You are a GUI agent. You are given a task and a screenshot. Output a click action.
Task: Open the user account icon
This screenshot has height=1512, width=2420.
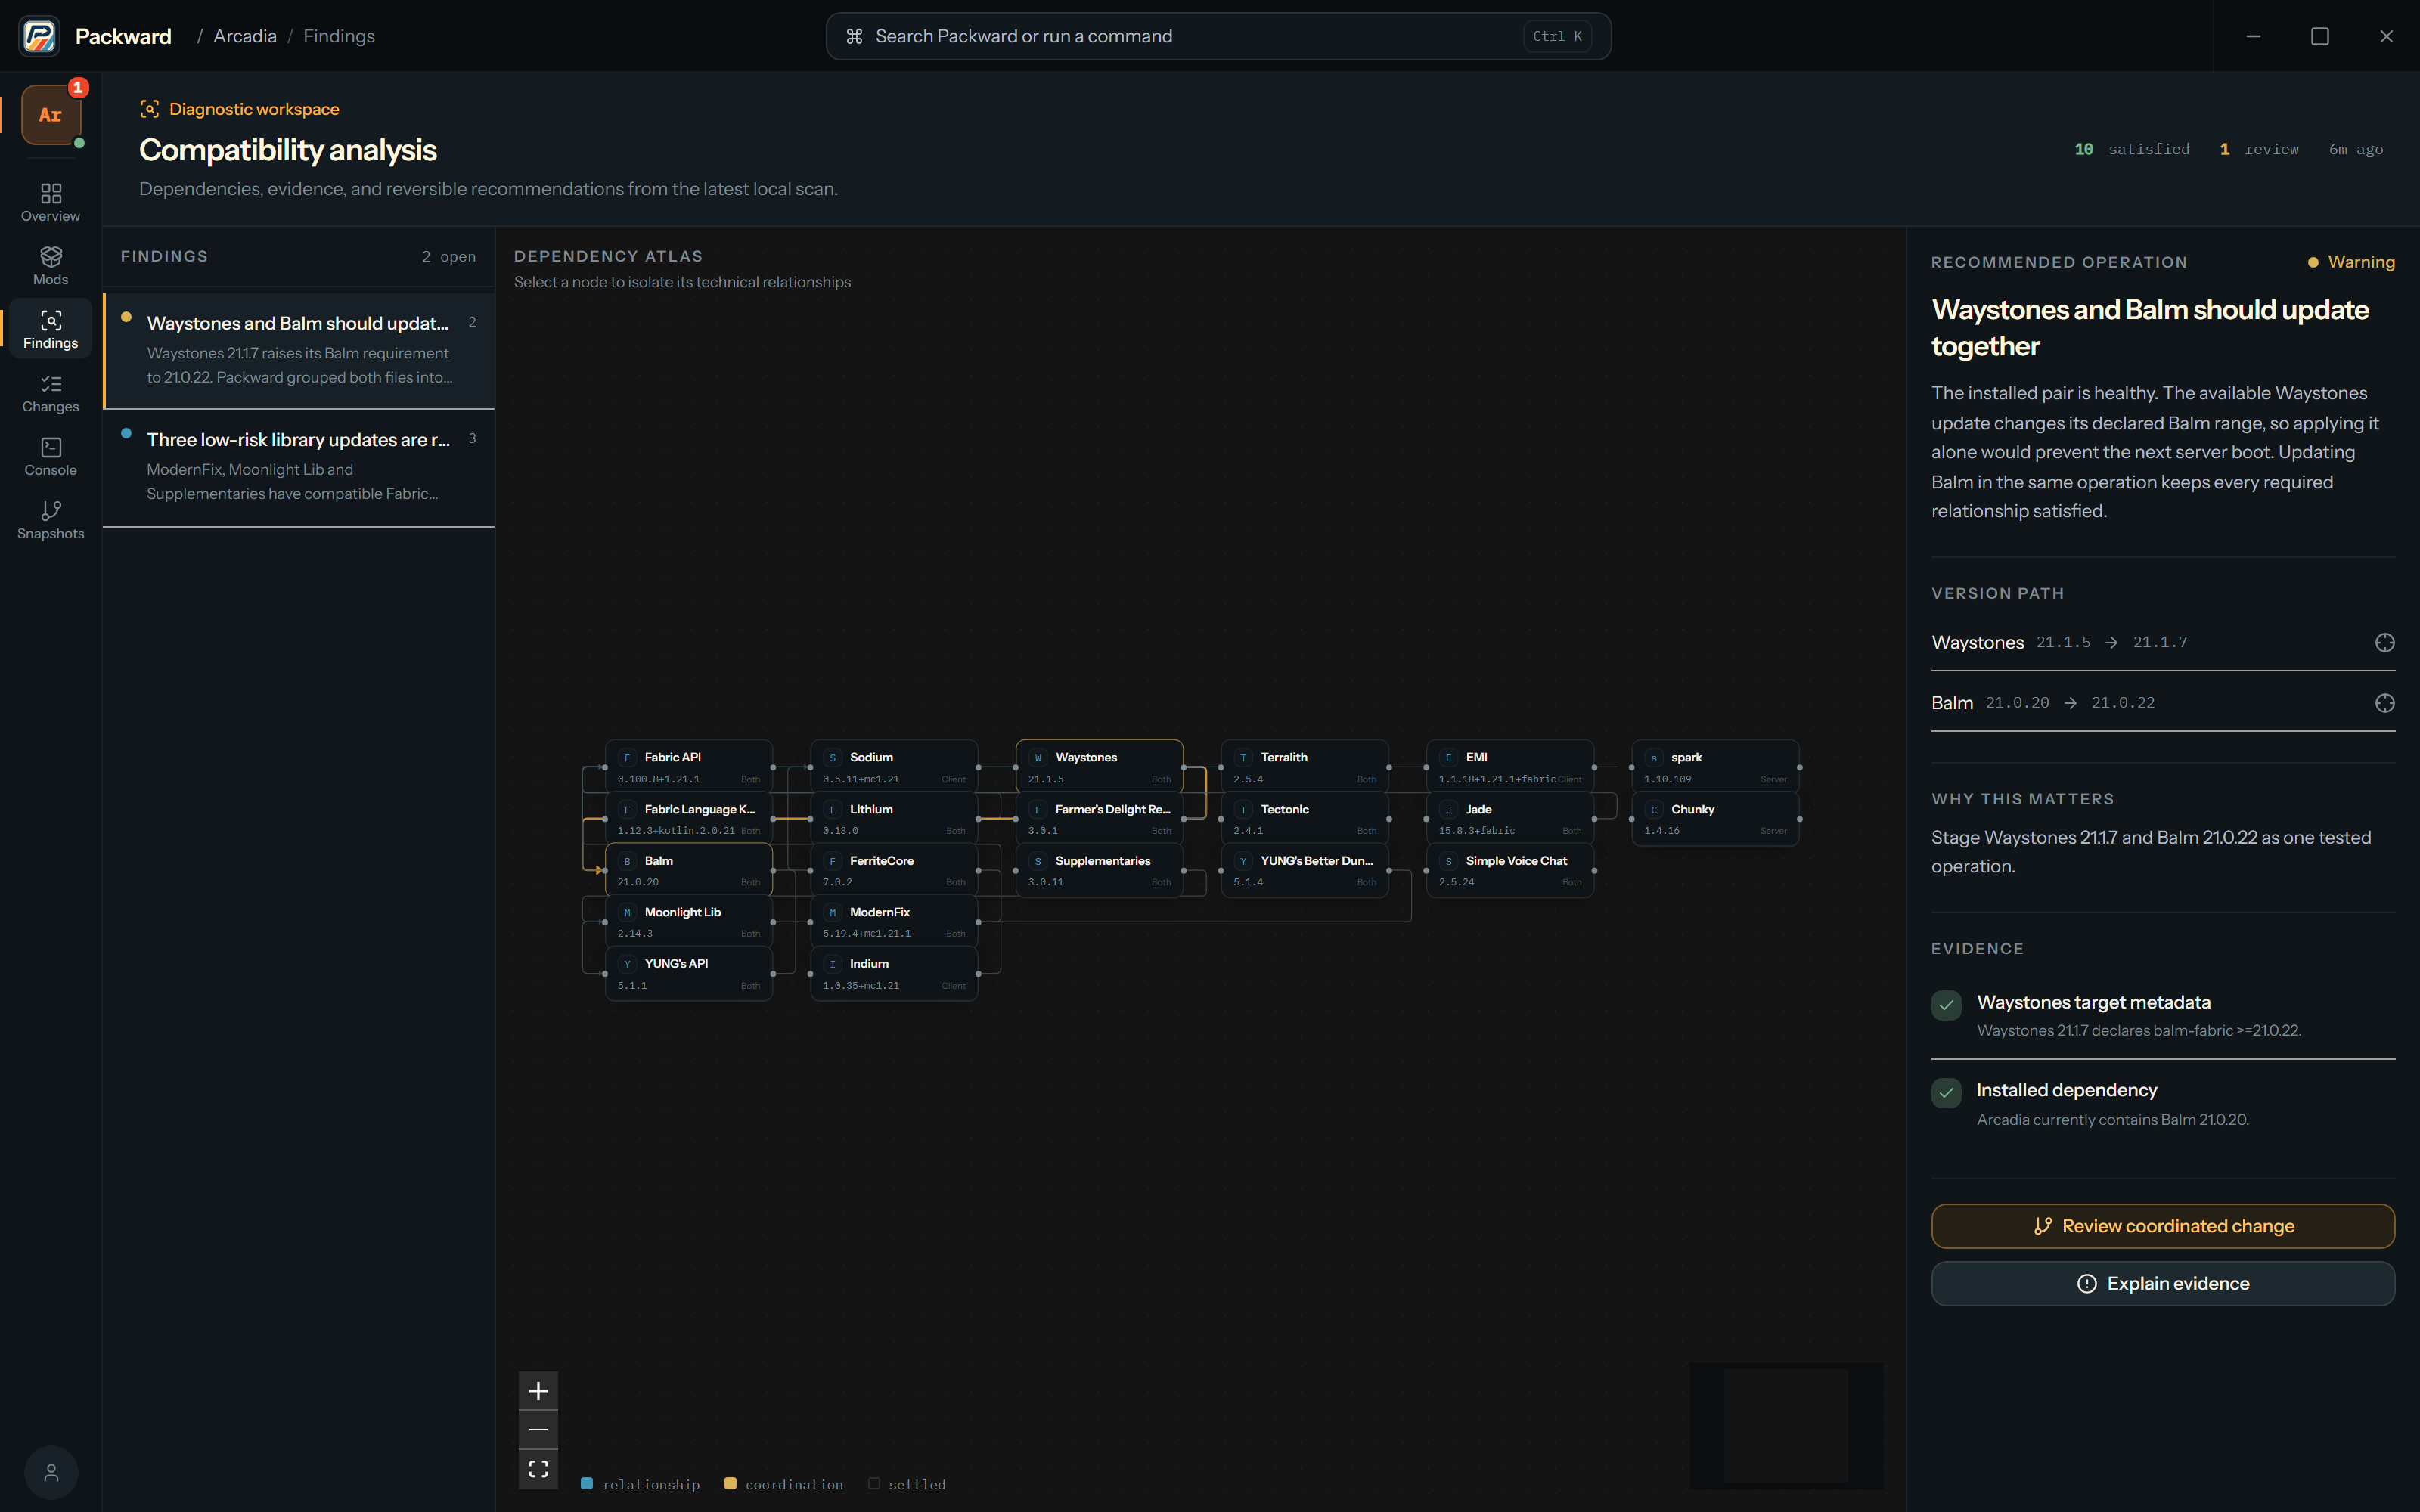[51, 1472]
